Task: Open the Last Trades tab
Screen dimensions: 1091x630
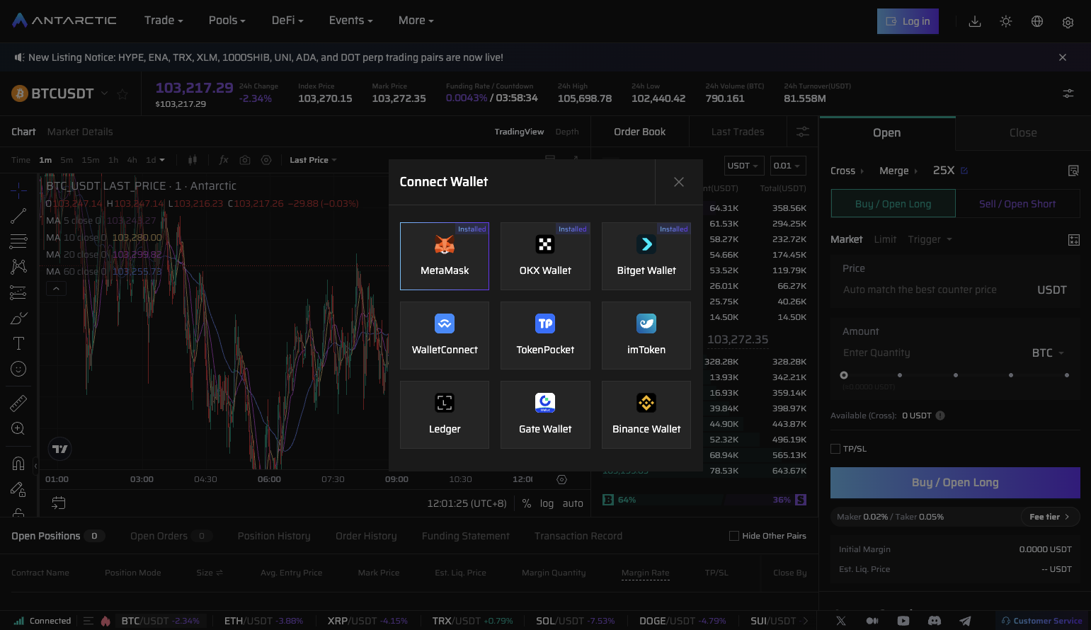Action: [x=738, y=132]
